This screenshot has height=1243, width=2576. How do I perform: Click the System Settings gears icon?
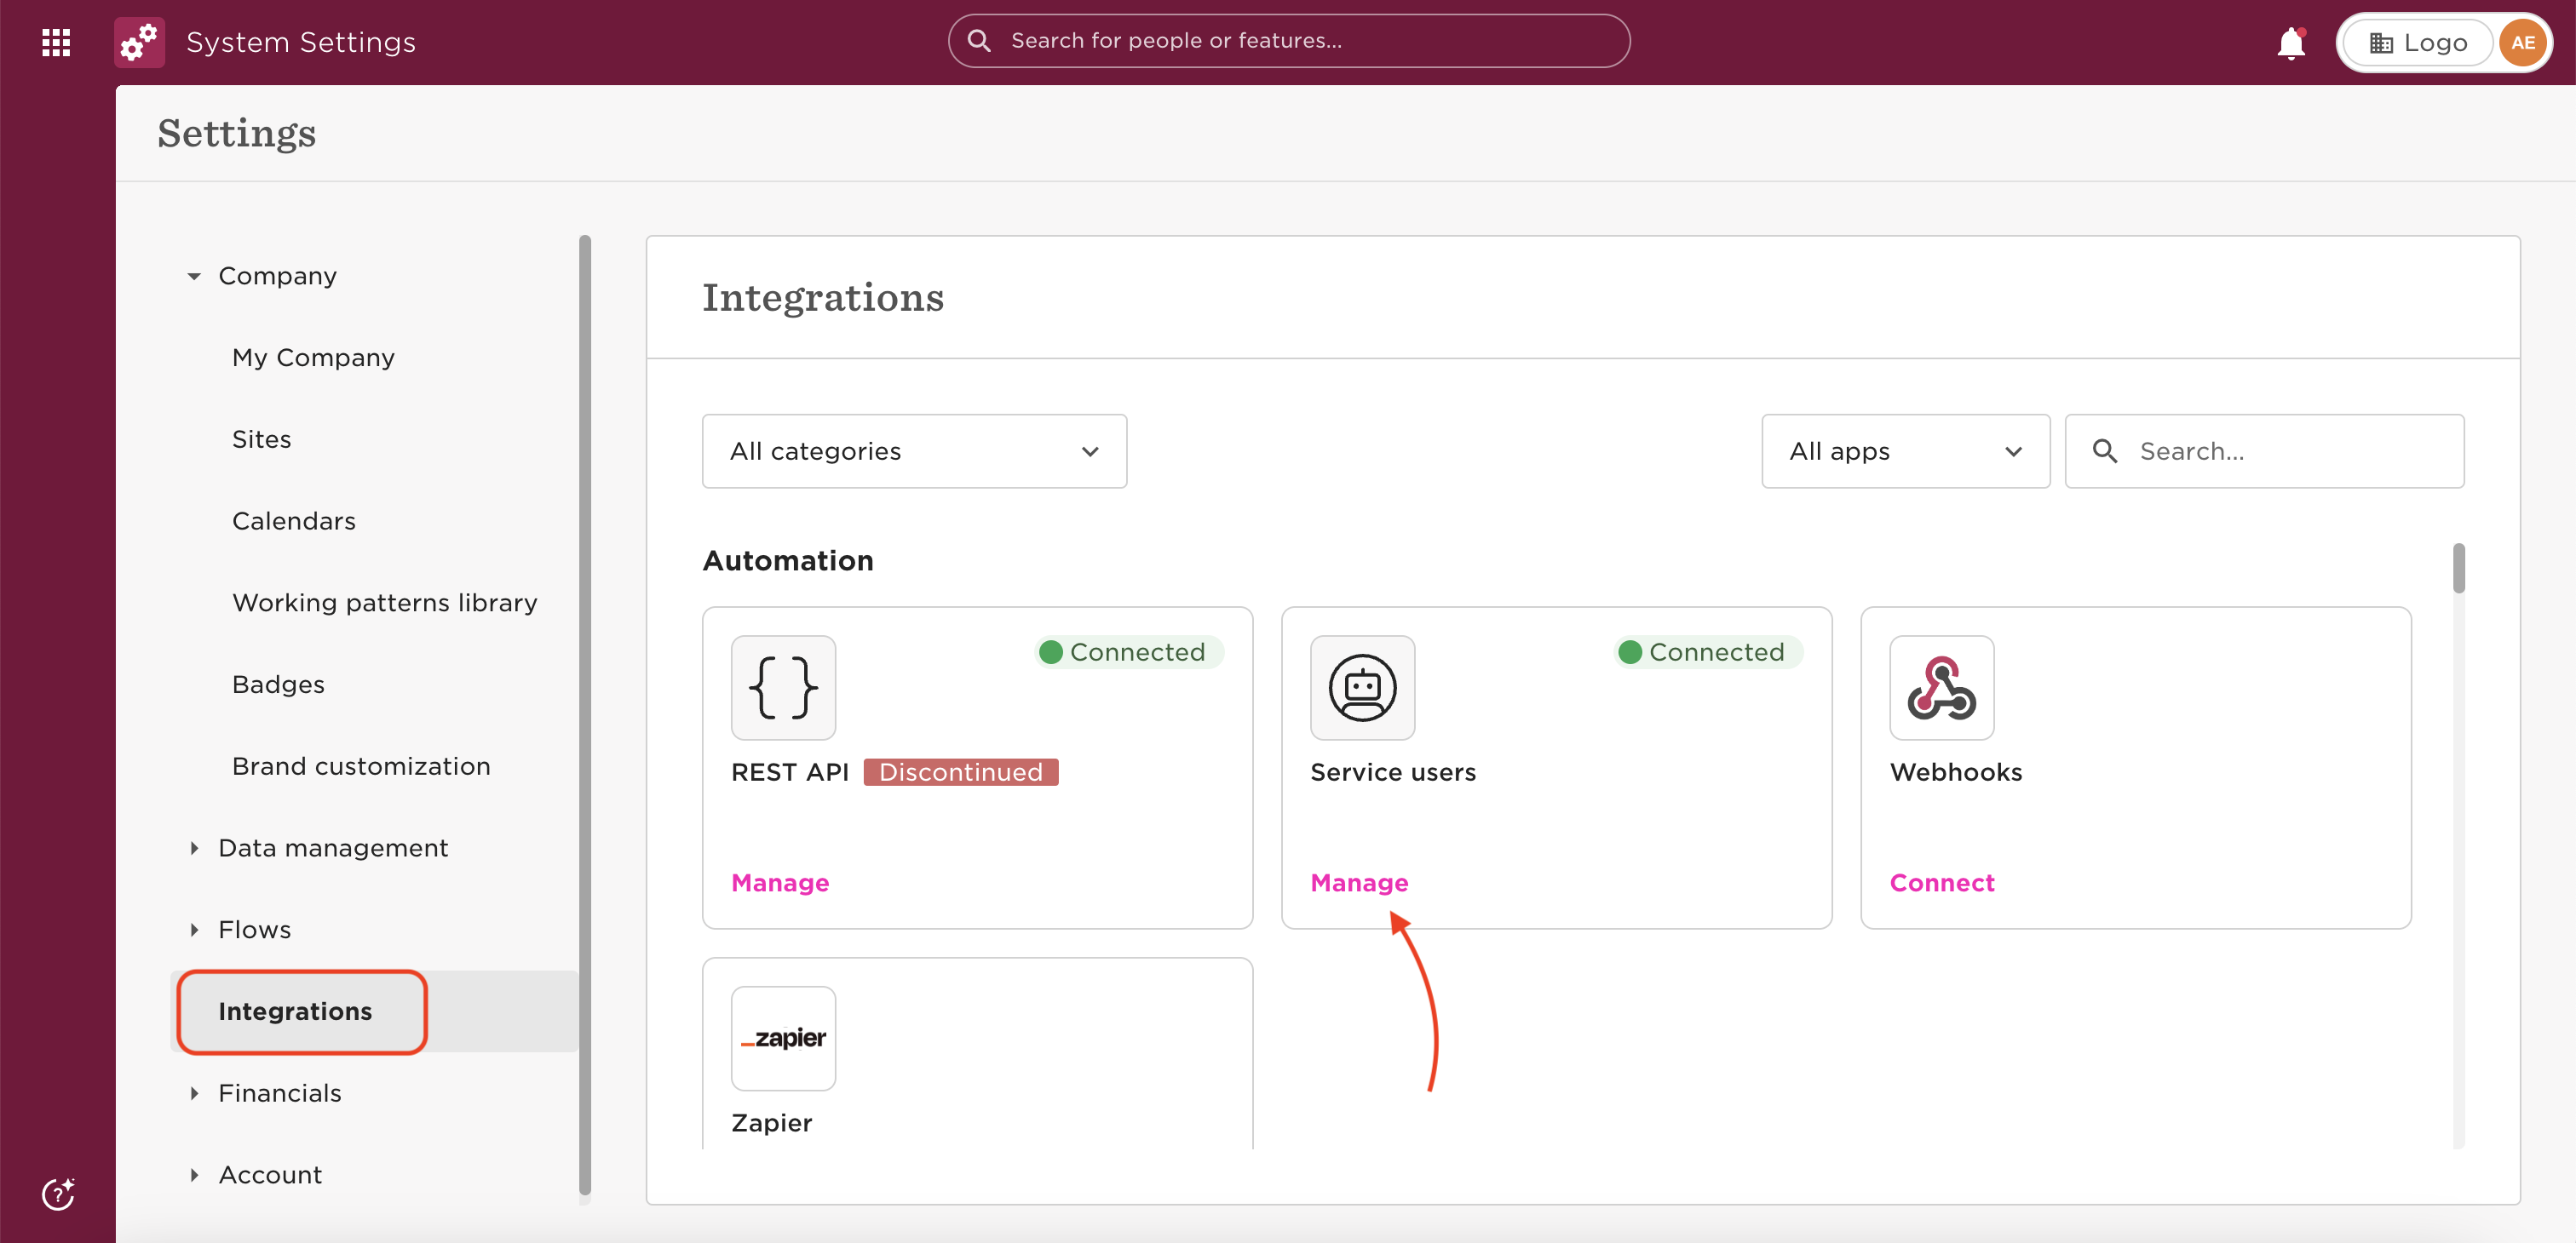139,42
